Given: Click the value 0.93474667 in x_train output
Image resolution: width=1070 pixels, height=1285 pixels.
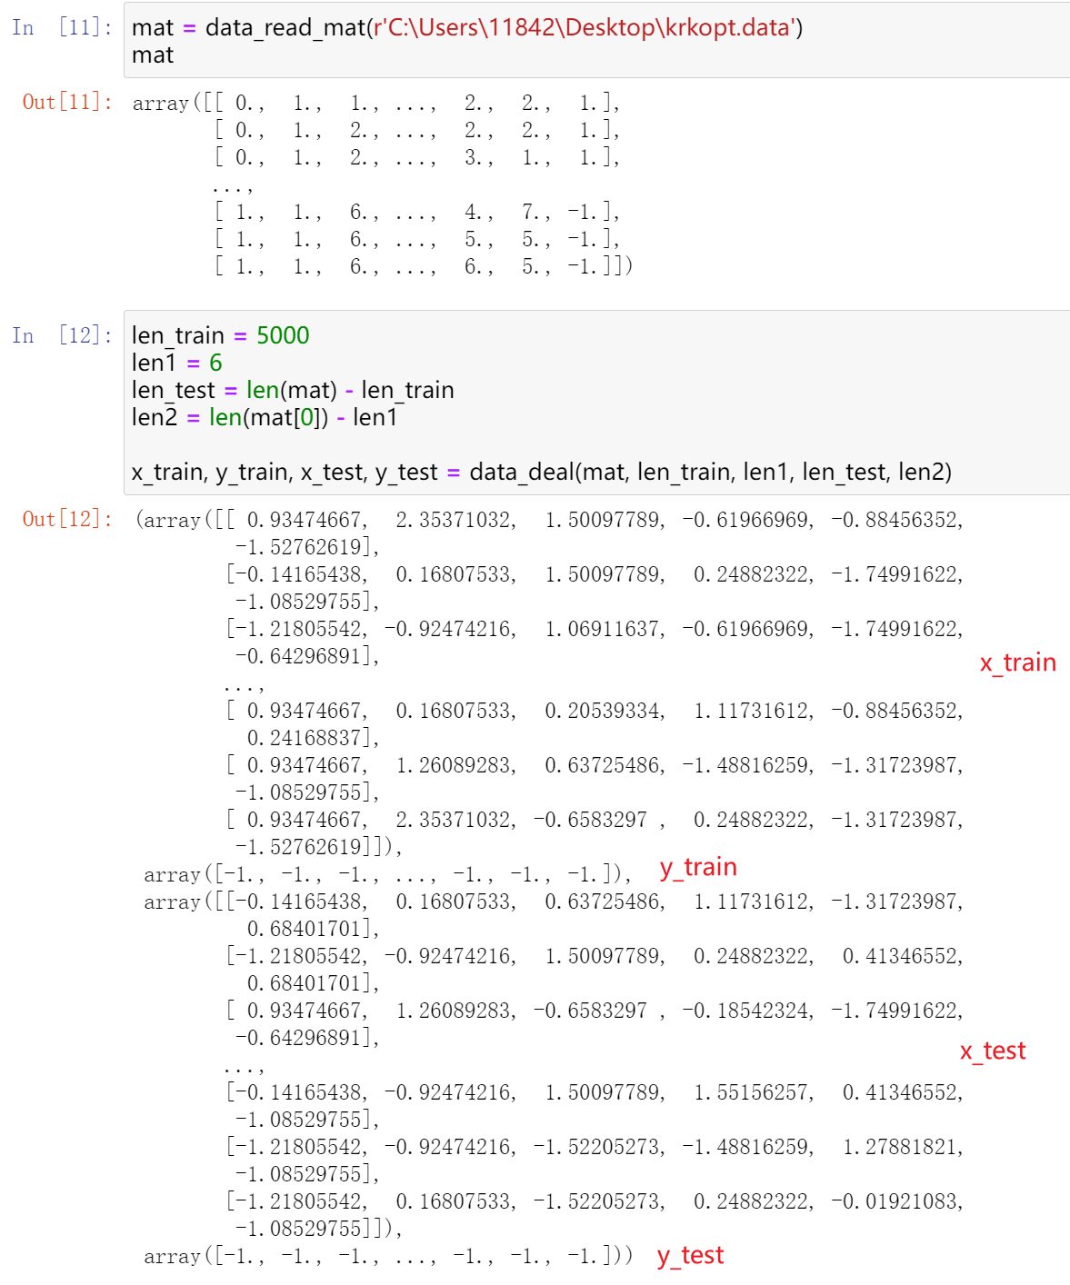Looking at the screenshot, I should point(300,520).
